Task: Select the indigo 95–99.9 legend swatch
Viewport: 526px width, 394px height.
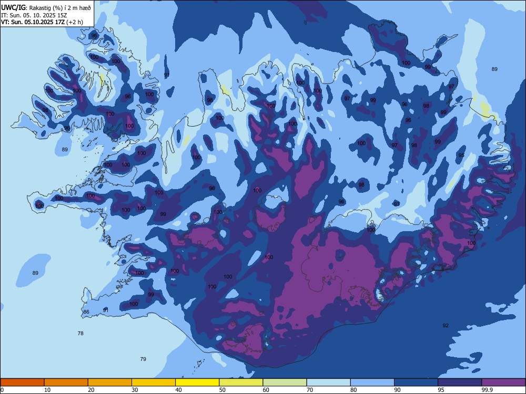Action: tap(460, 382)
